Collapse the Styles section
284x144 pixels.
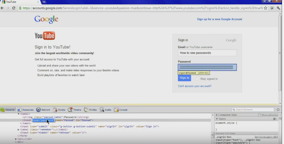coord(217,119)
